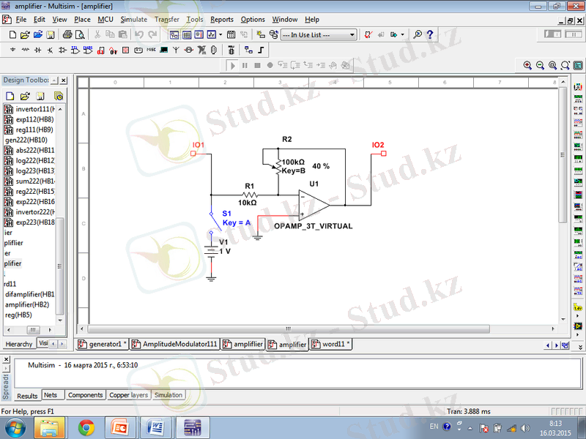Toggle switch S1 in the schematic

coord(212,222)
